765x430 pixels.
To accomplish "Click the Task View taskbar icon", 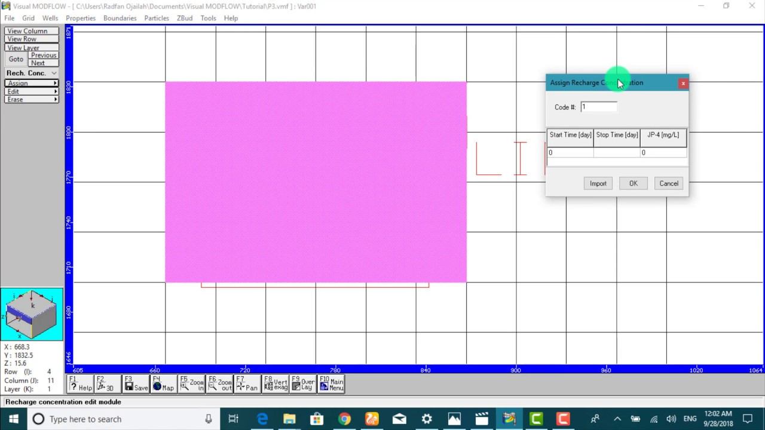I will (x=234, y=419).
